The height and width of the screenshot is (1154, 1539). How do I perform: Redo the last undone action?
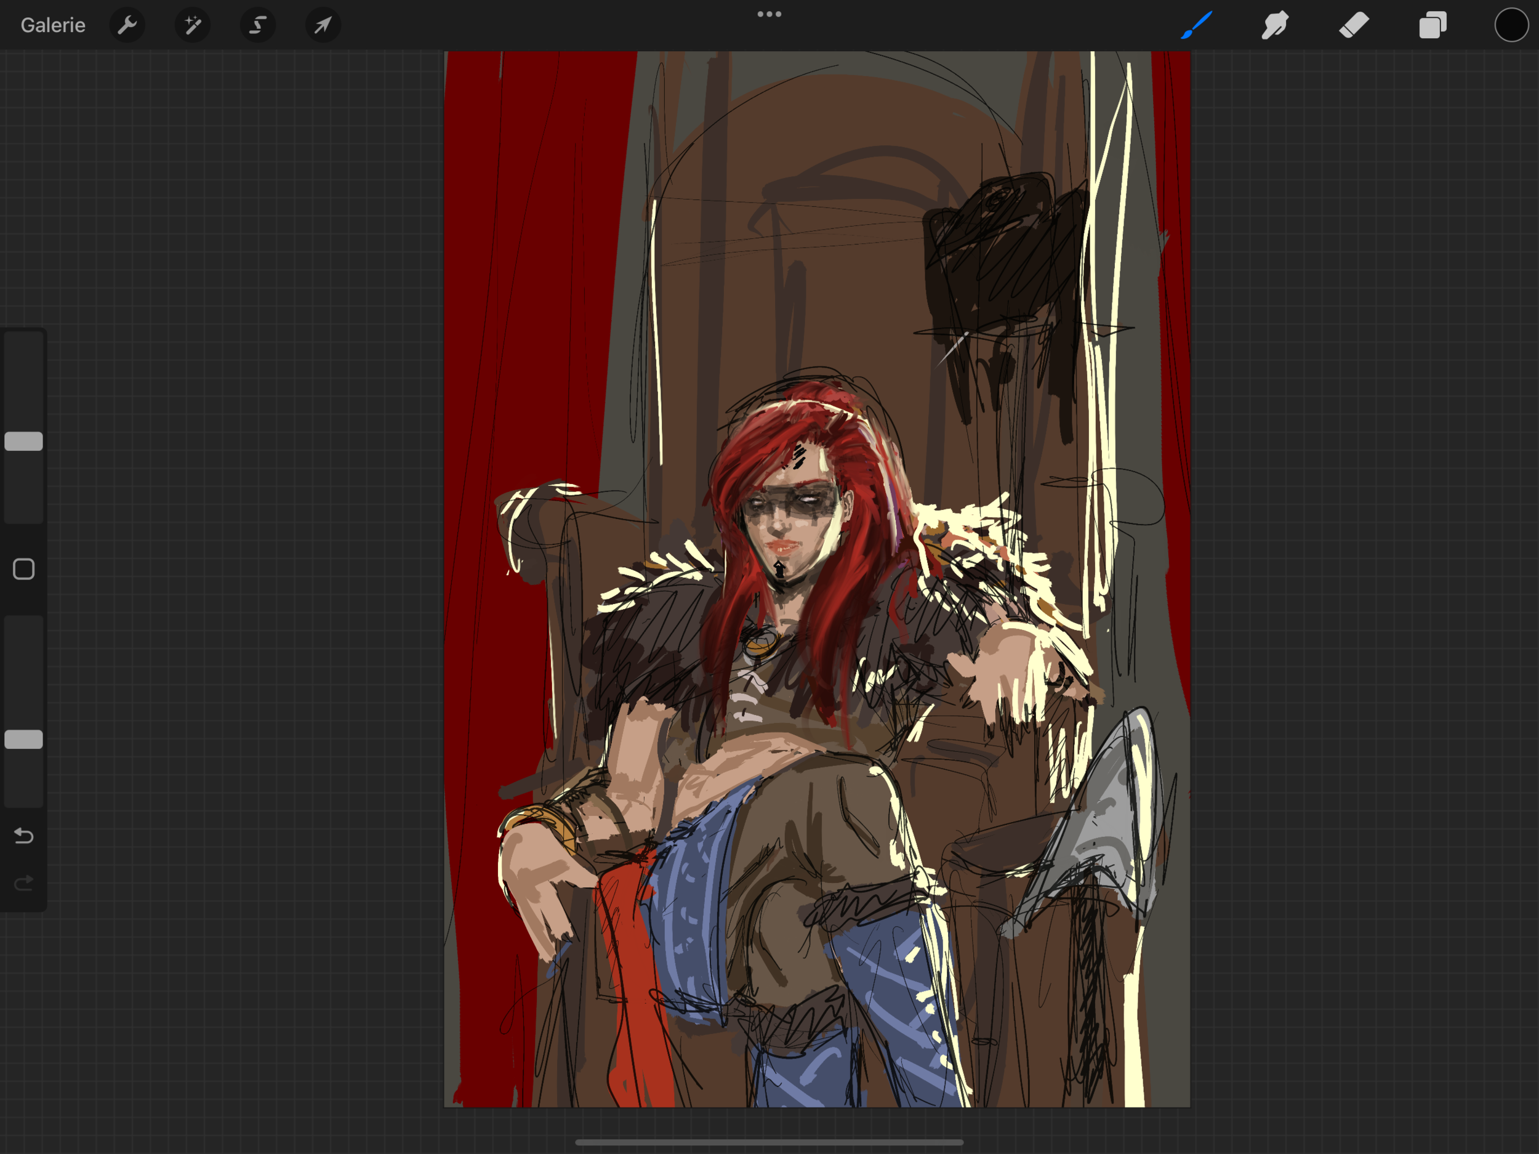23,883
